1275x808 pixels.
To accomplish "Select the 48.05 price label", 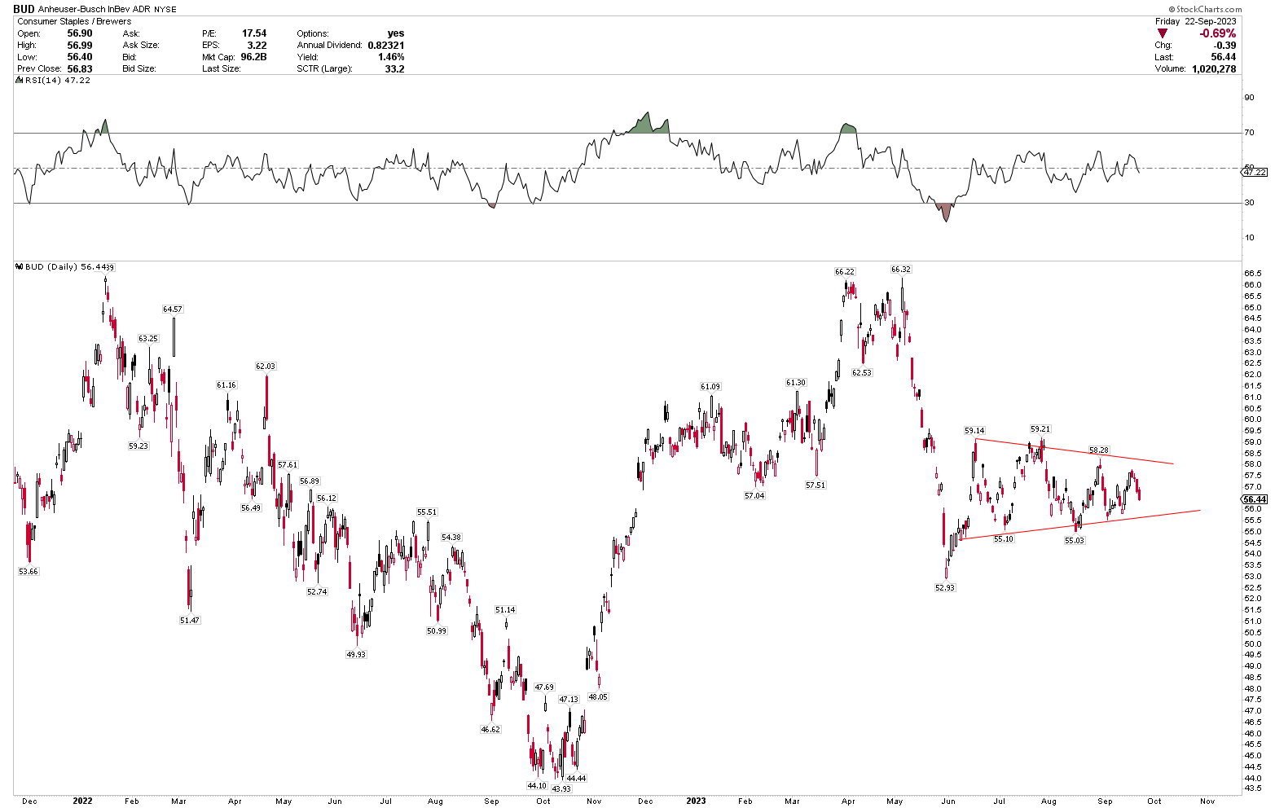I will (x=598, y=696).
